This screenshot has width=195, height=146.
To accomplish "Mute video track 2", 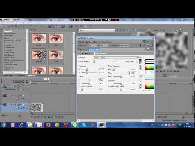I will tap(23, 96).
